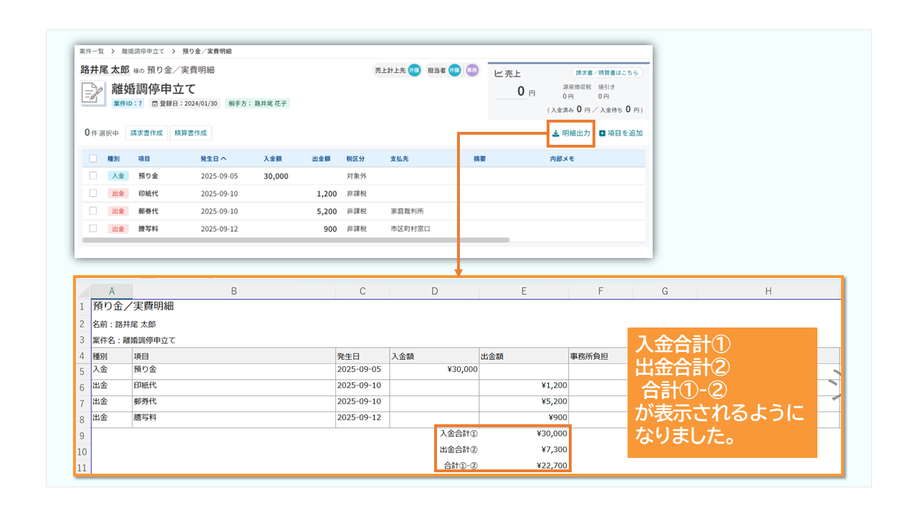
Task: Select column B header in the spreadsheet
Action: click(234, 291)
